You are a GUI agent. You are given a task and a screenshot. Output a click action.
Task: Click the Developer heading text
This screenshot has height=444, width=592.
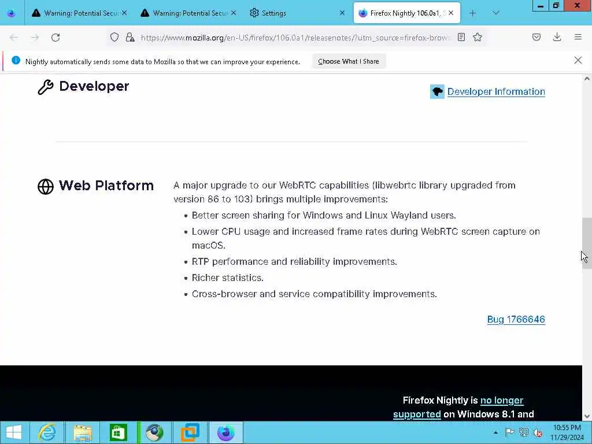(94, 86)
